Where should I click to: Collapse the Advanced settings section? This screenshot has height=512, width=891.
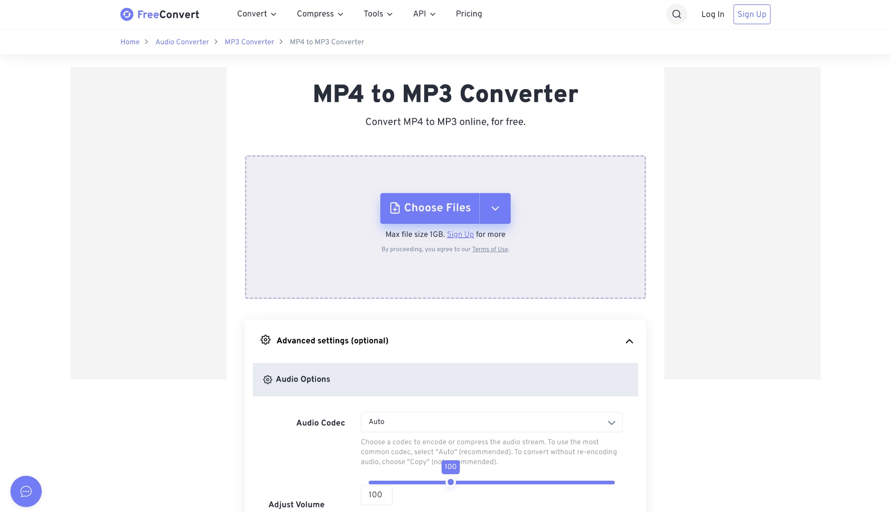pos(629,341)
